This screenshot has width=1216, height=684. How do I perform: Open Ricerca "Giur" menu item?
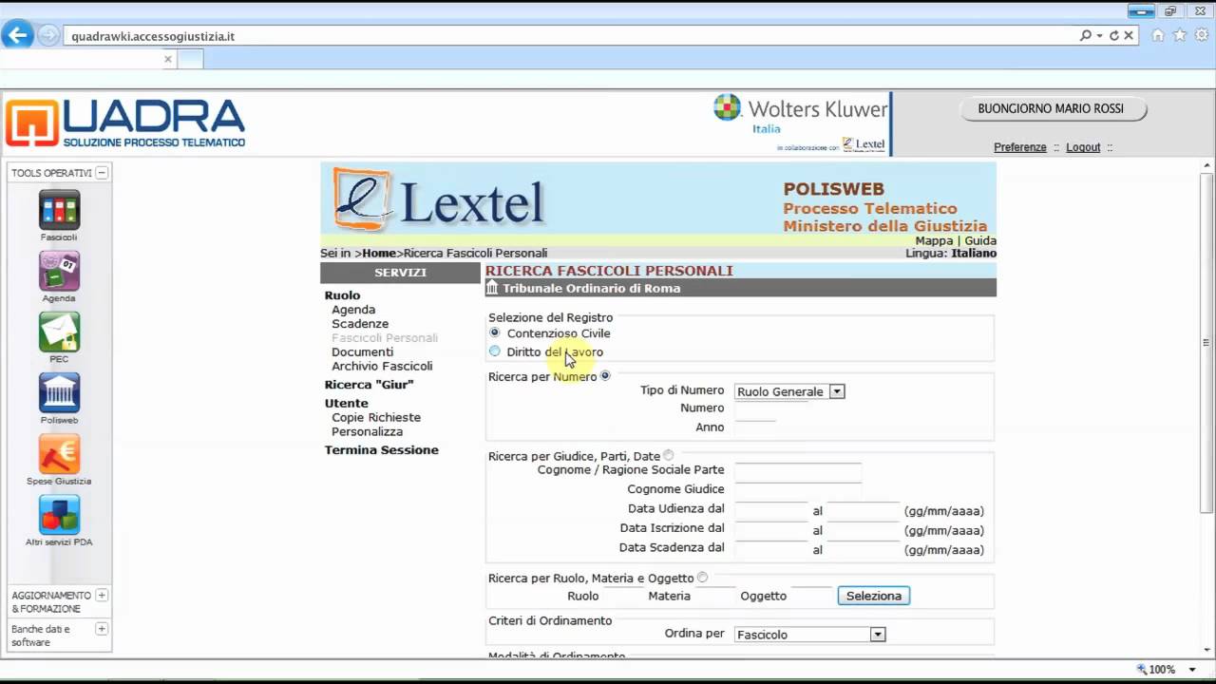[369, 385]
